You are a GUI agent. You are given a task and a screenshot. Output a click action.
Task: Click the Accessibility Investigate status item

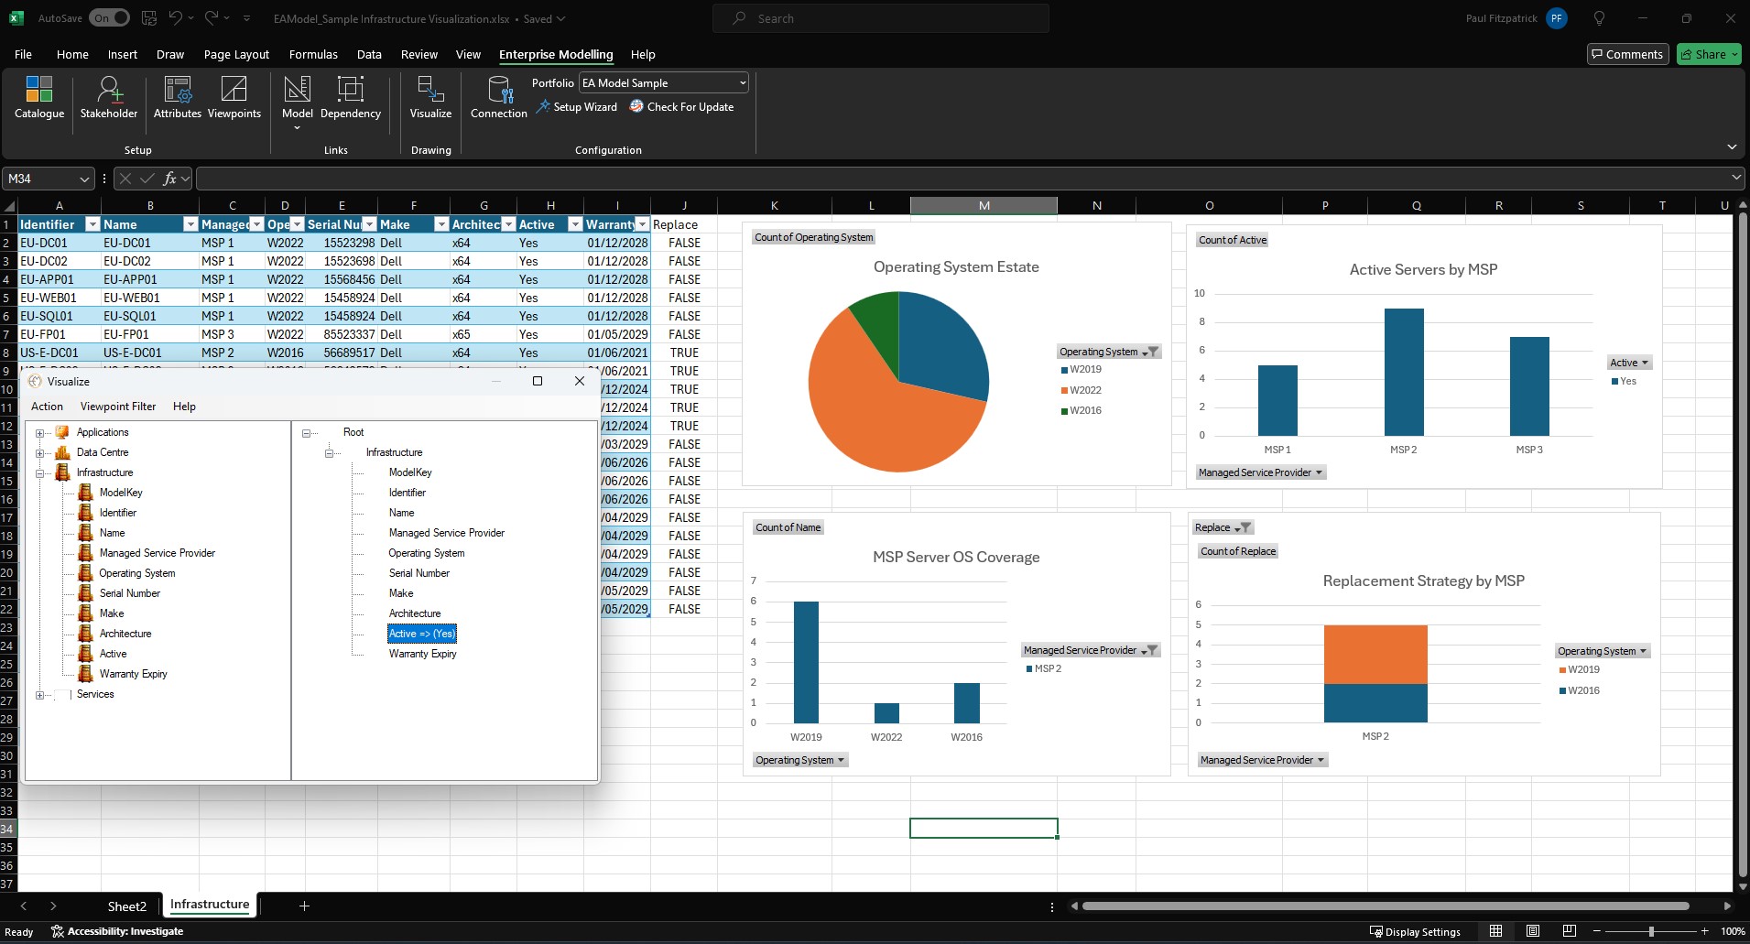(117, 931)
